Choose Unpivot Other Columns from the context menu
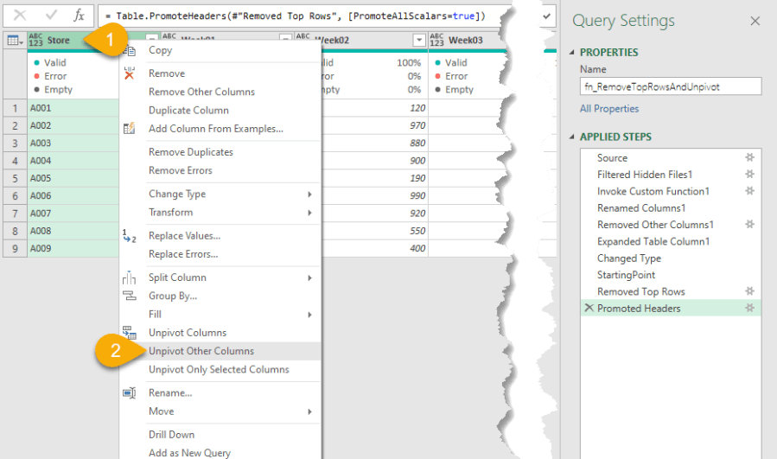Image resolution: width=777 pixels, height=459 pixels. coord(201,351)
